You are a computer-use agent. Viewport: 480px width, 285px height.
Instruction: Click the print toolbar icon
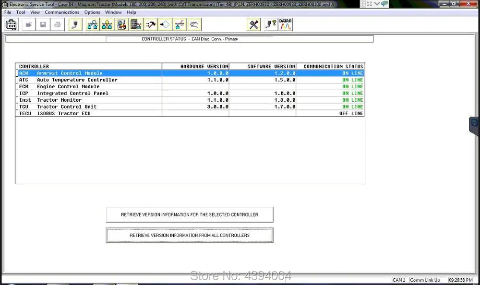(57, 25)
